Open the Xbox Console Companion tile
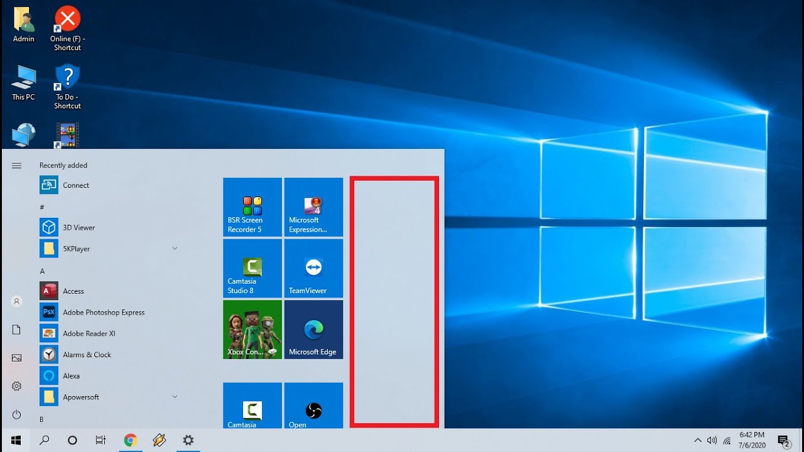 (253, 330)
